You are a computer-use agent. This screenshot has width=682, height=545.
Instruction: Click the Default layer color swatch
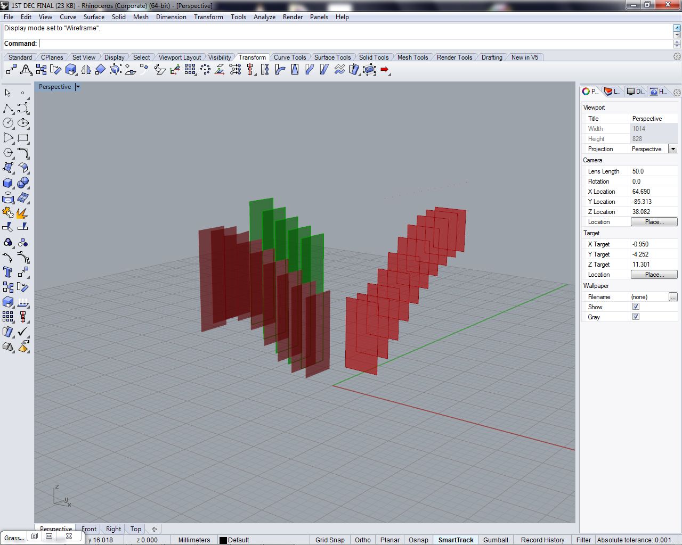(x=222, y=540)
